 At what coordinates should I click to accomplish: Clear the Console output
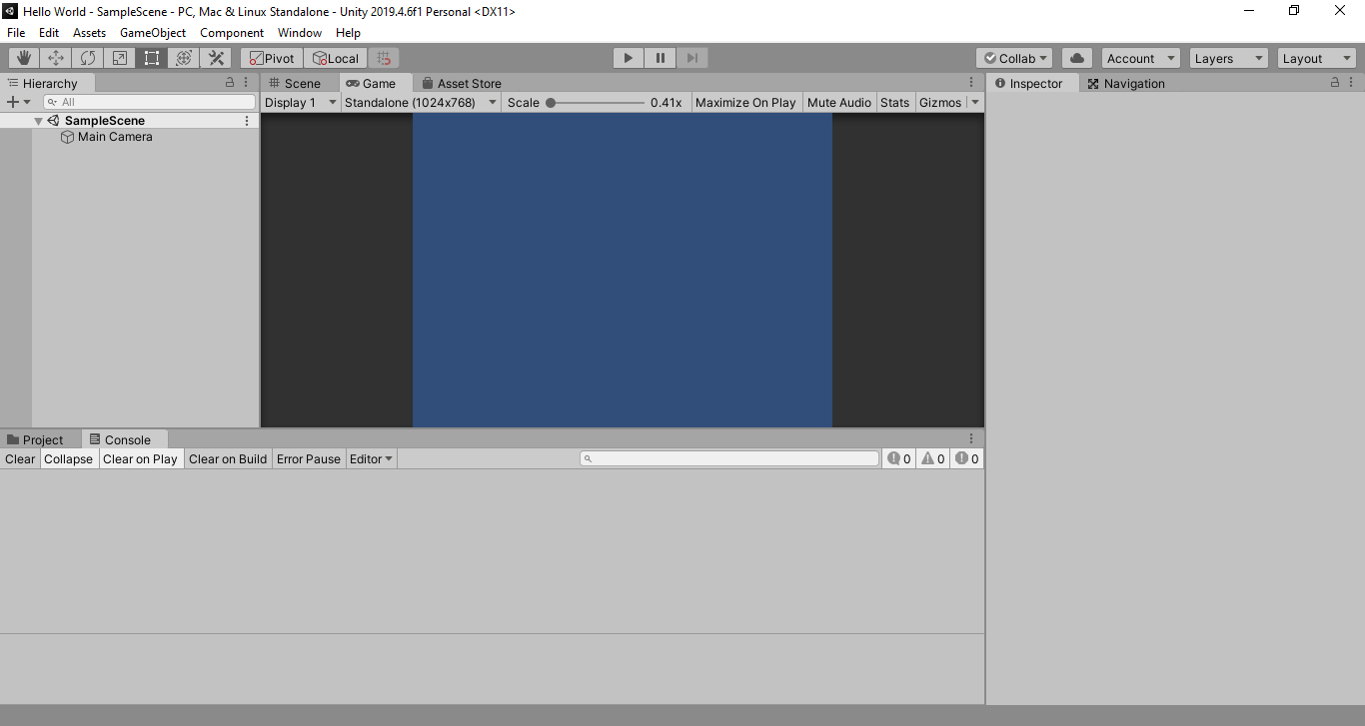coord(19,458)
